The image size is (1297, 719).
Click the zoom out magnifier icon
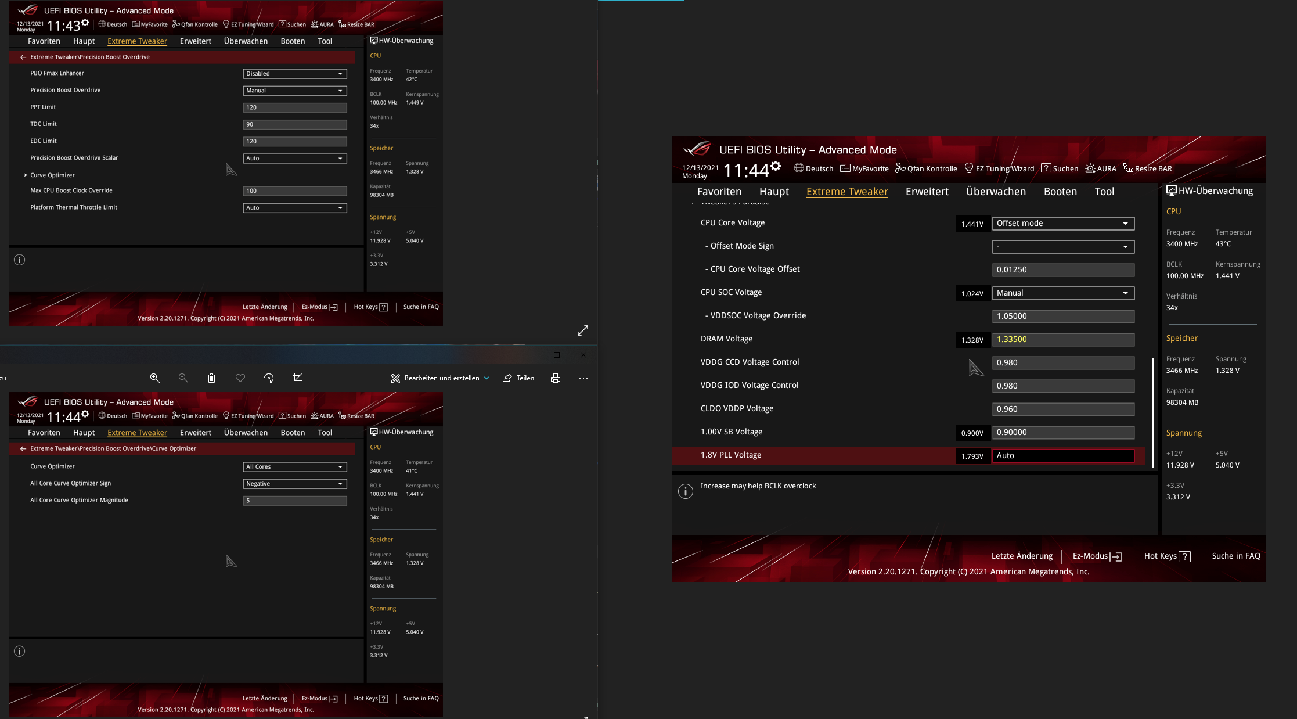point(183,378)
